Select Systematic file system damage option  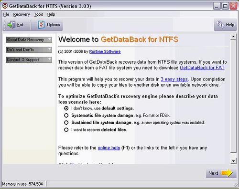[66, 116]
